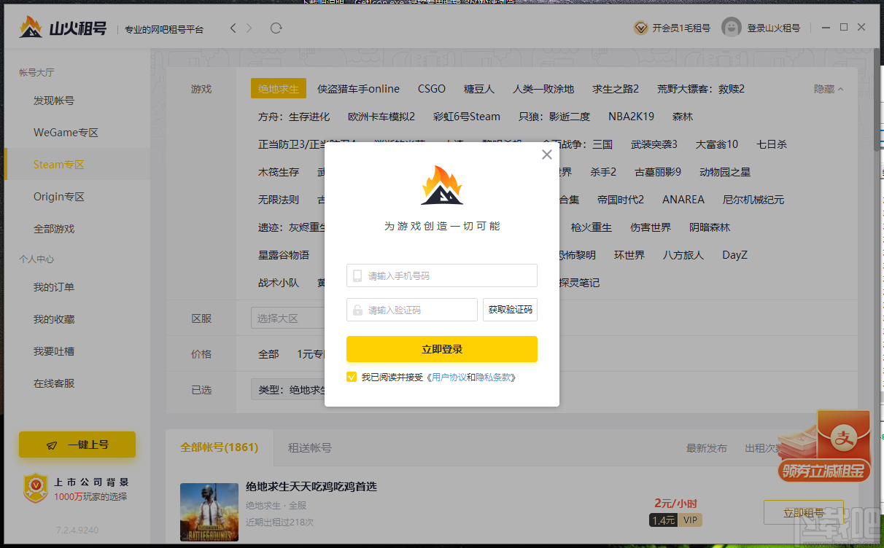Click the phone number input field
This screenshot has height=548, width=884.
click(x=442, y=275)
